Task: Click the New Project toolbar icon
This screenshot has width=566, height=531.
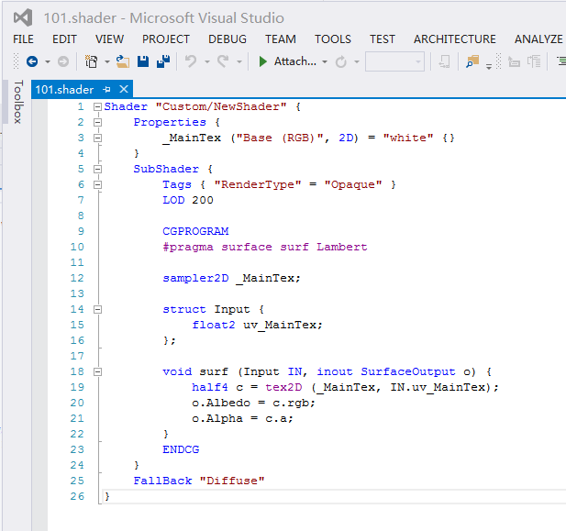Action: pyautogui.click(x=91, y=61)
